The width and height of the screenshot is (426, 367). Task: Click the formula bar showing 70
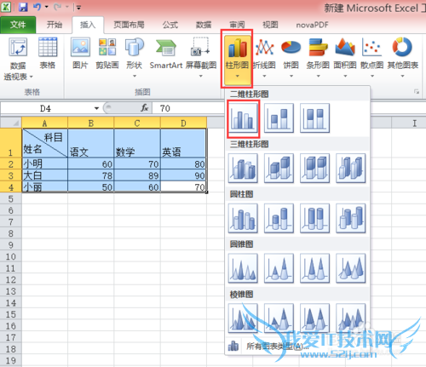188,108
